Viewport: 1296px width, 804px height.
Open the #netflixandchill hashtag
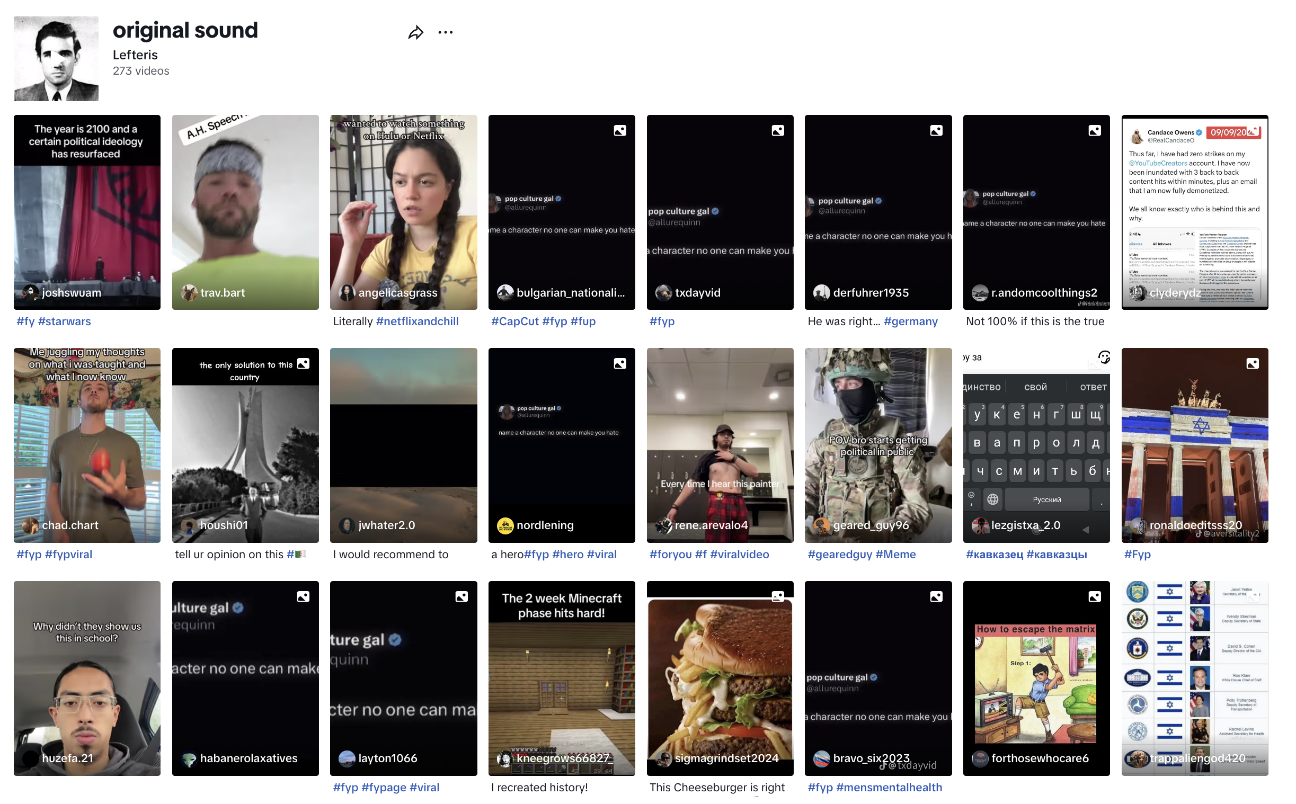(417, 321)
